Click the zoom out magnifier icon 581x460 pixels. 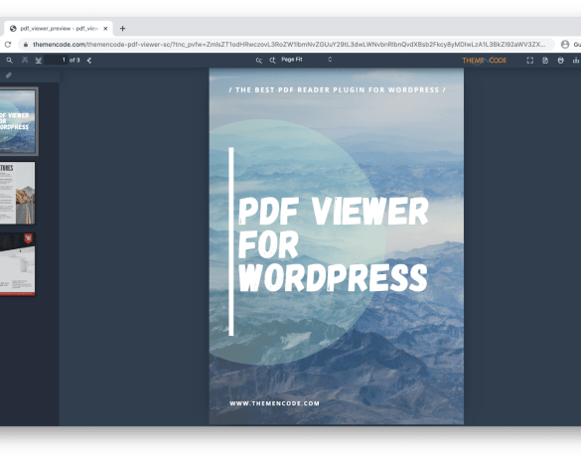[258, 60]
